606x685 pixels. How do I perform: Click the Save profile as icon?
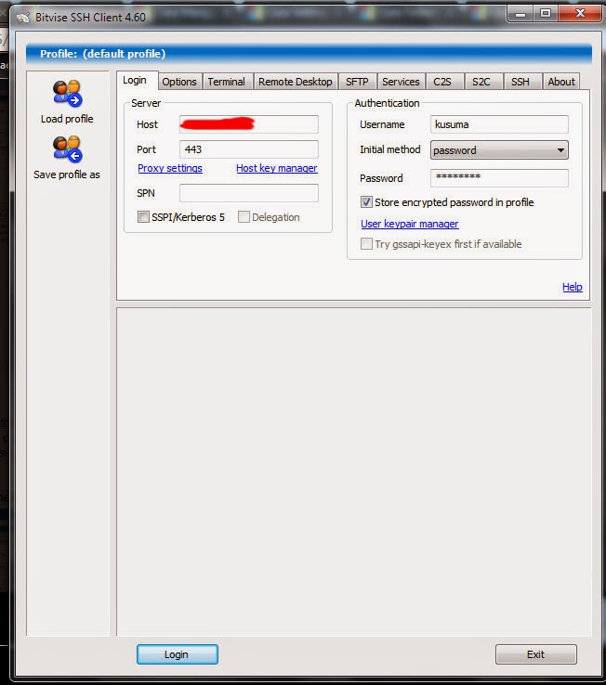click(x=67, y=149)
